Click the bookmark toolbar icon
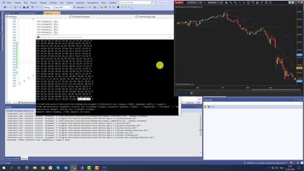The height and width of the screenshot is (171, 304). [x=118, y=8]
